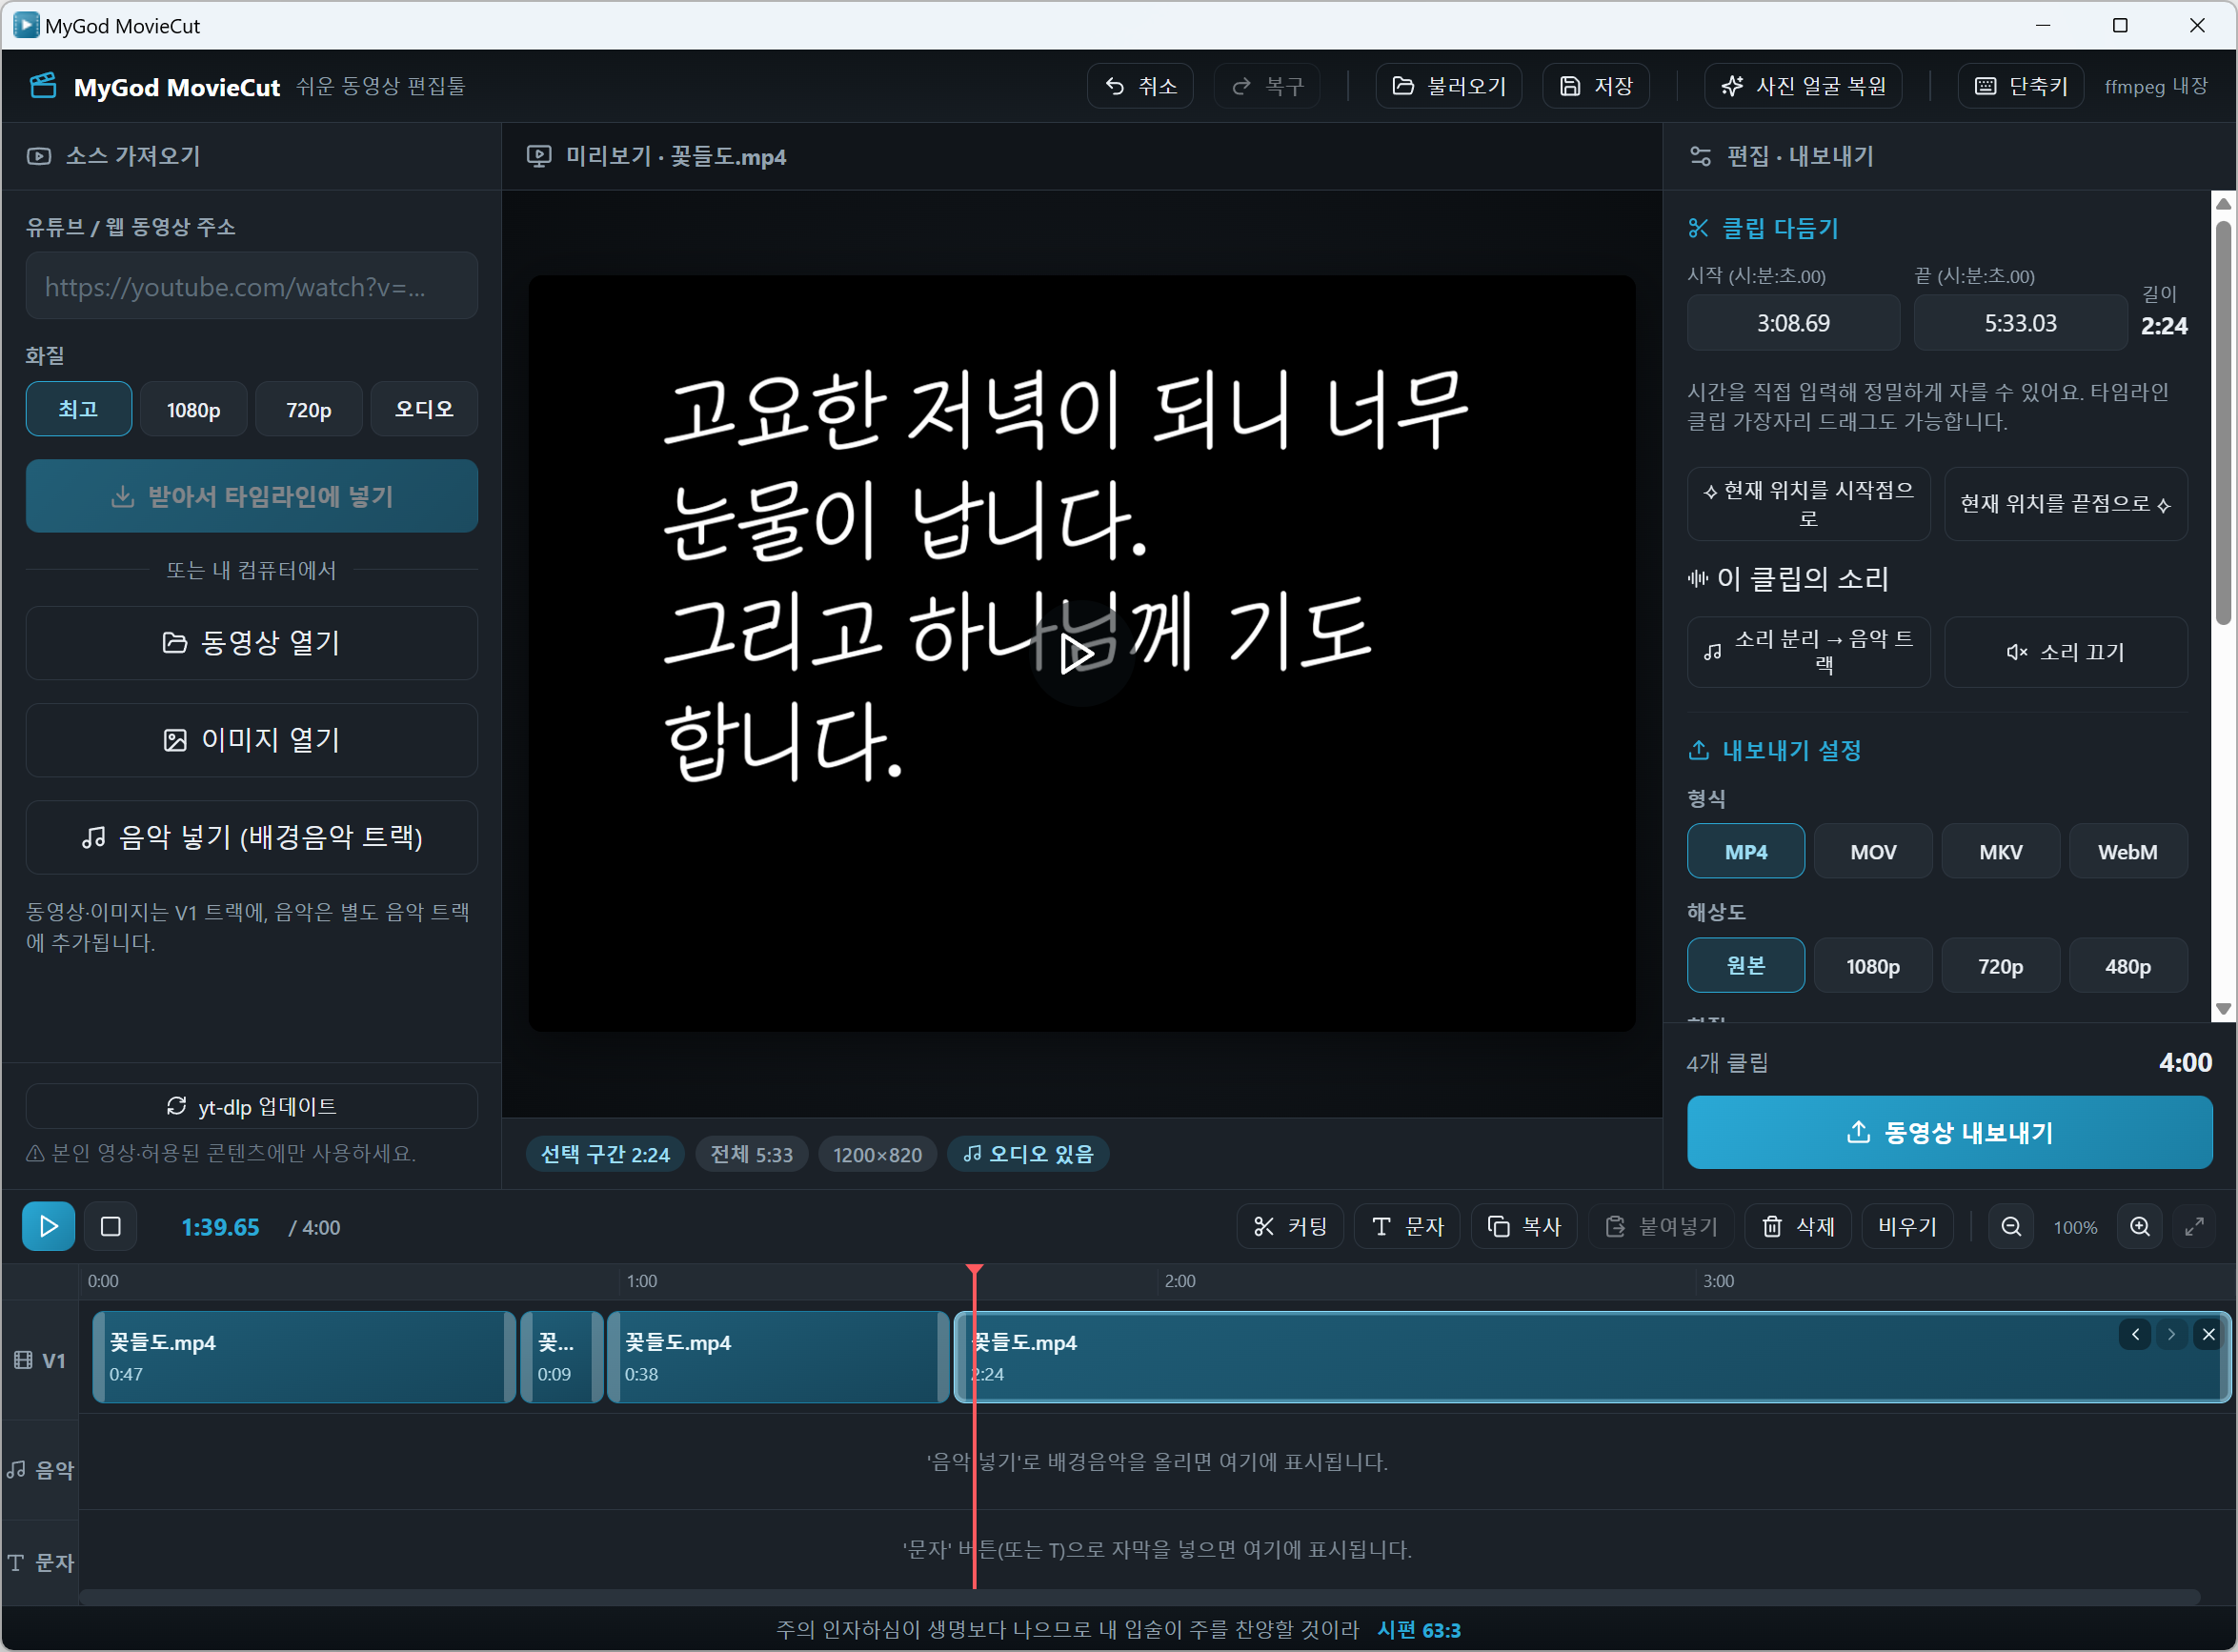Mute this clip with 소리 끄기

point(2066,652)
